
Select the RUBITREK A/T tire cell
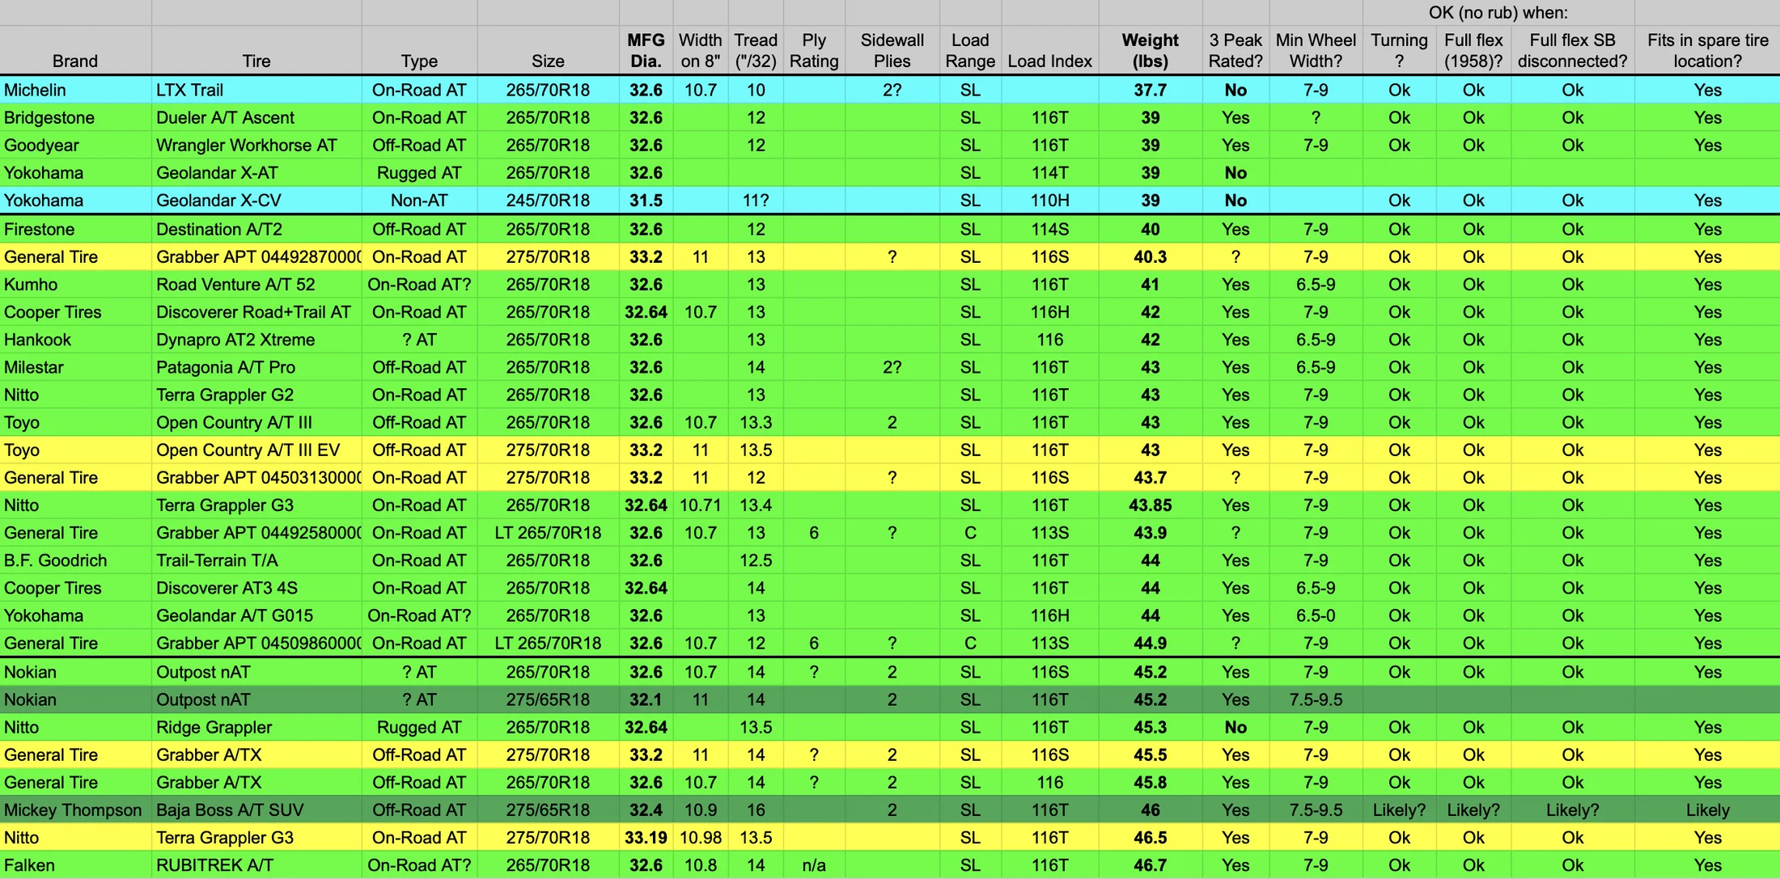coord(256,865)
